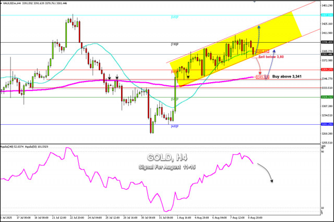Click the 3294.510 price axis label
This screenshot has width=334, height=222.
(x=327, y=115)
